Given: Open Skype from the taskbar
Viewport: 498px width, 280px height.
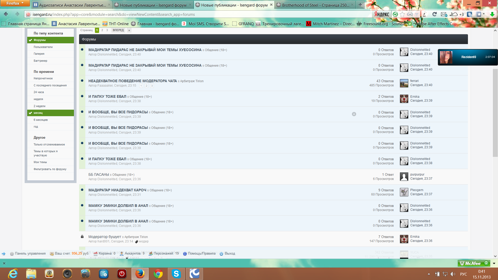Looking at the screenshot, I should pos(176,274).
